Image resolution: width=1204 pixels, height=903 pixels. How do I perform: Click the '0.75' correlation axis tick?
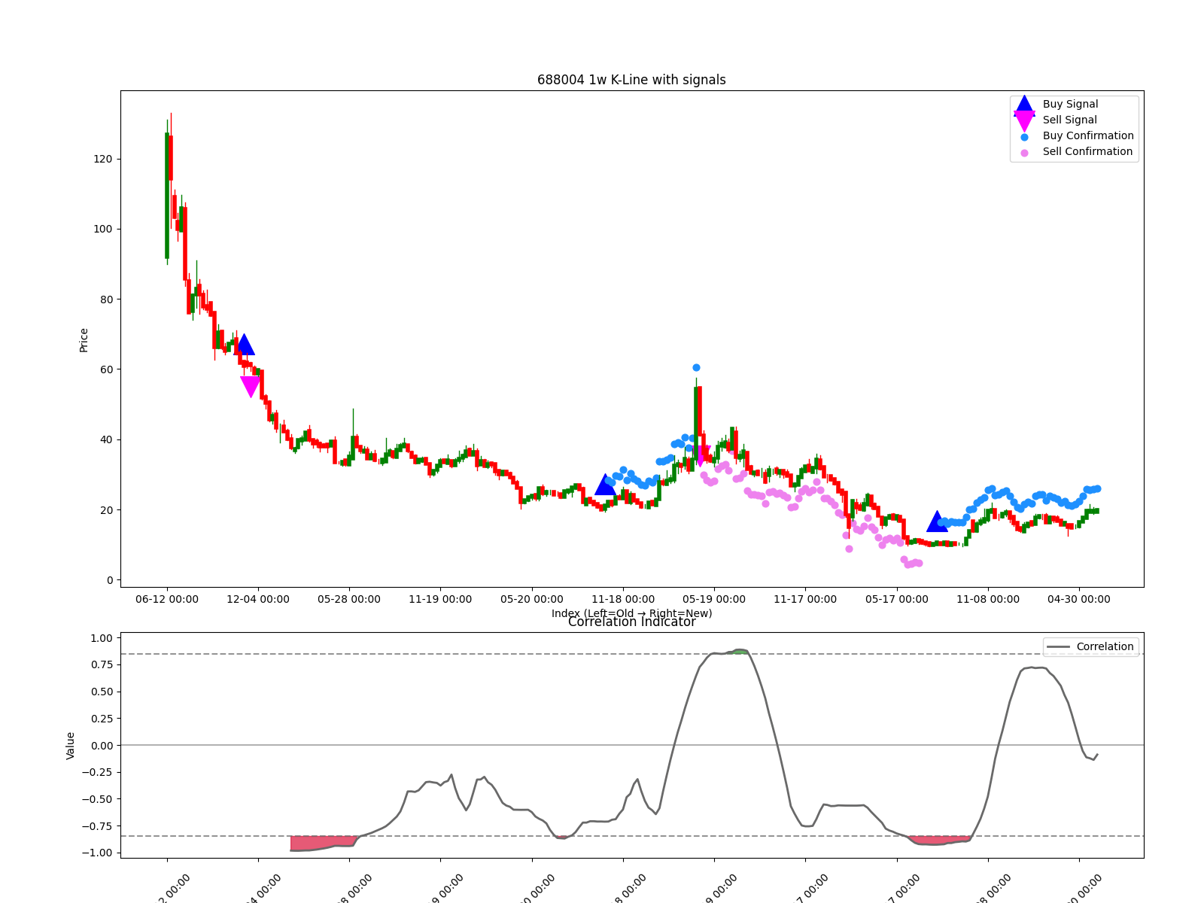click(102, 664)
